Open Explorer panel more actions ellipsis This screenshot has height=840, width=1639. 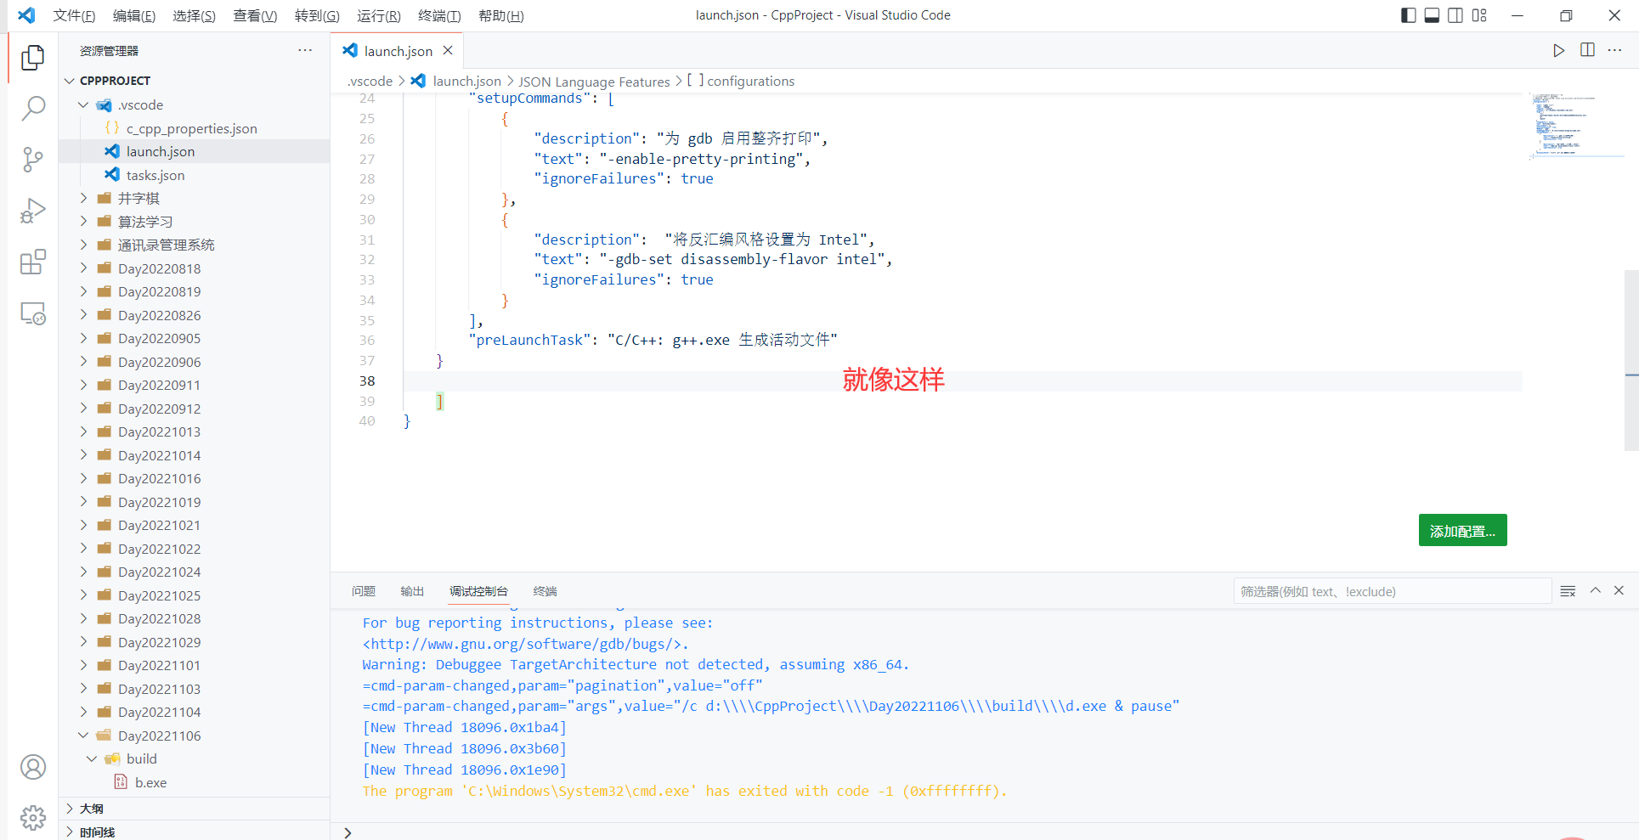click(x=305, y=50)
